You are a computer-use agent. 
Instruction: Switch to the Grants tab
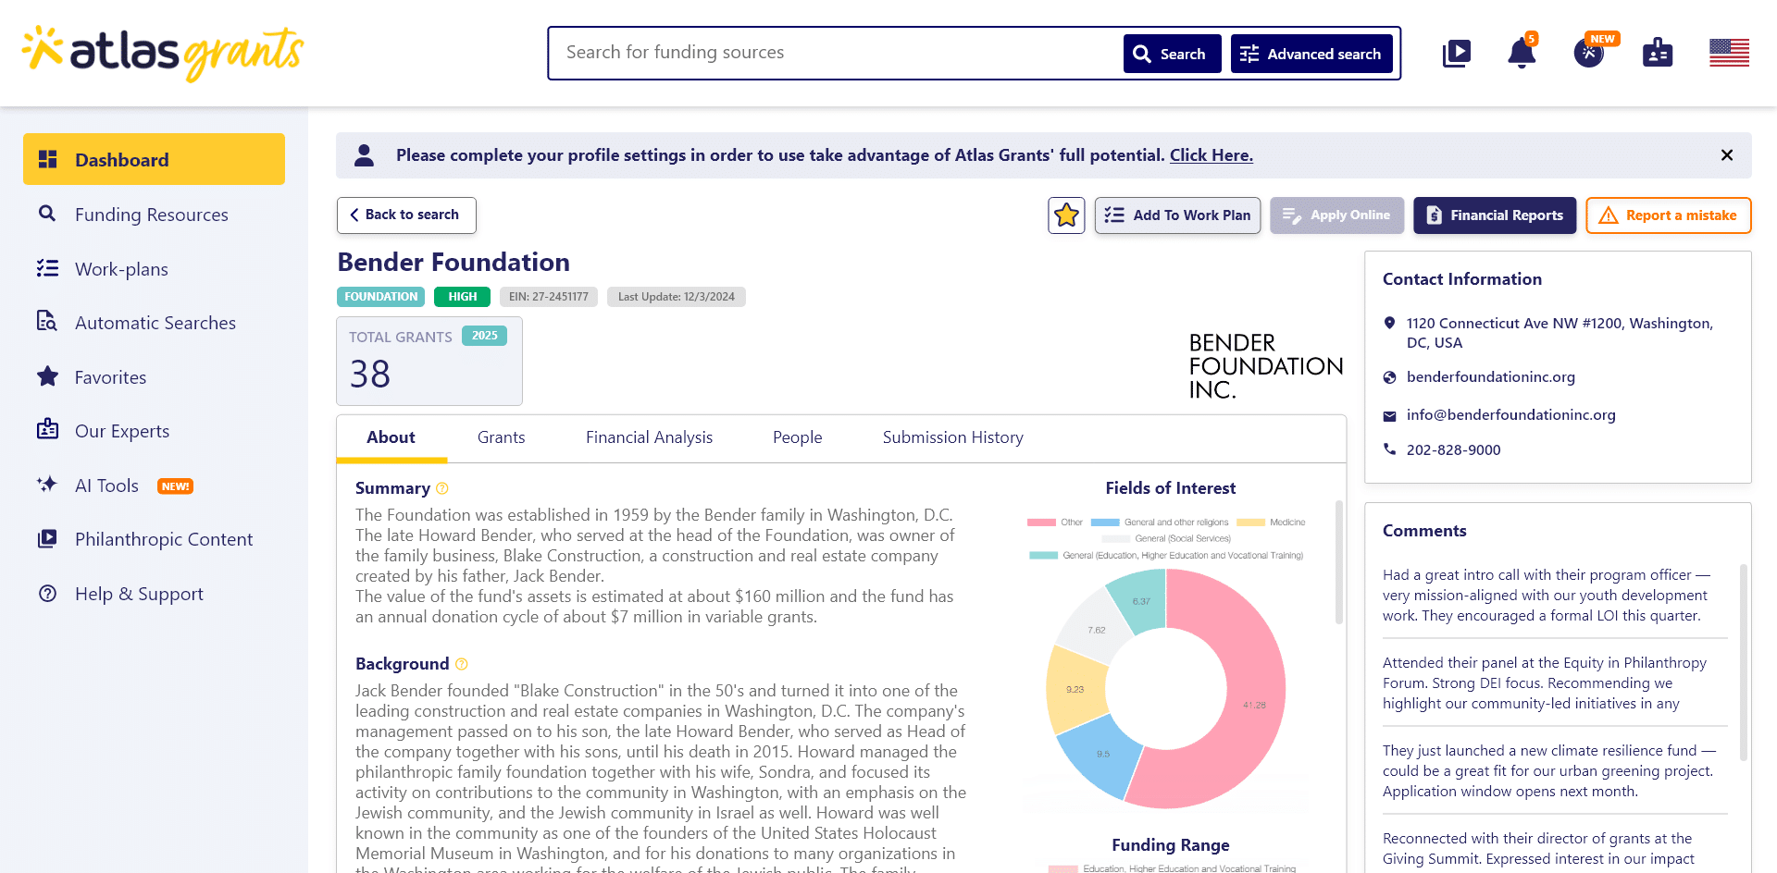(x=502, y=437)
